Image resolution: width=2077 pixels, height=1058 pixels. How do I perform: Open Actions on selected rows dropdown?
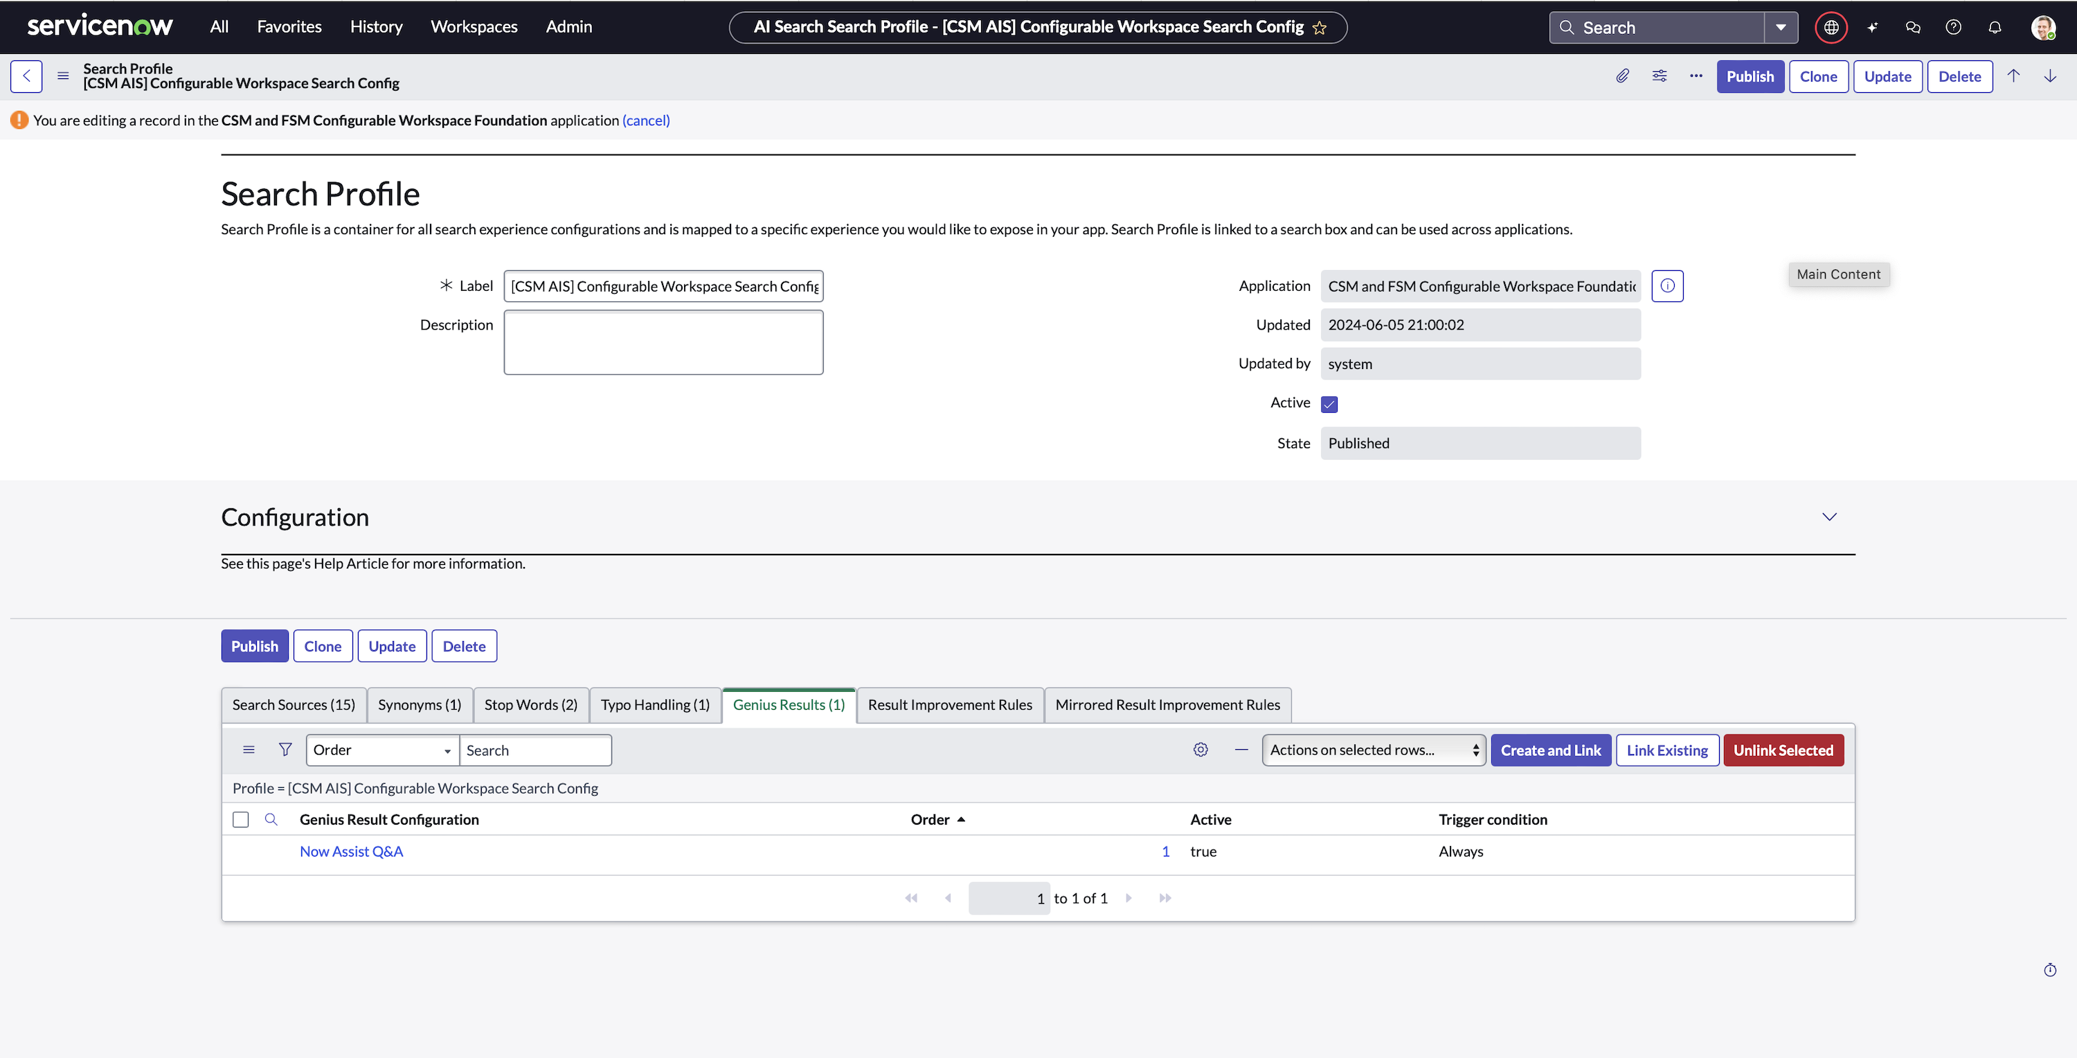(x=1373, y=750)
